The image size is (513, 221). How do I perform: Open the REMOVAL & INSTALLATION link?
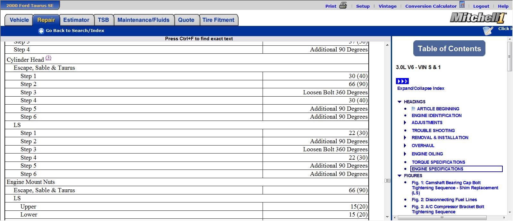(x=440, y=138)
